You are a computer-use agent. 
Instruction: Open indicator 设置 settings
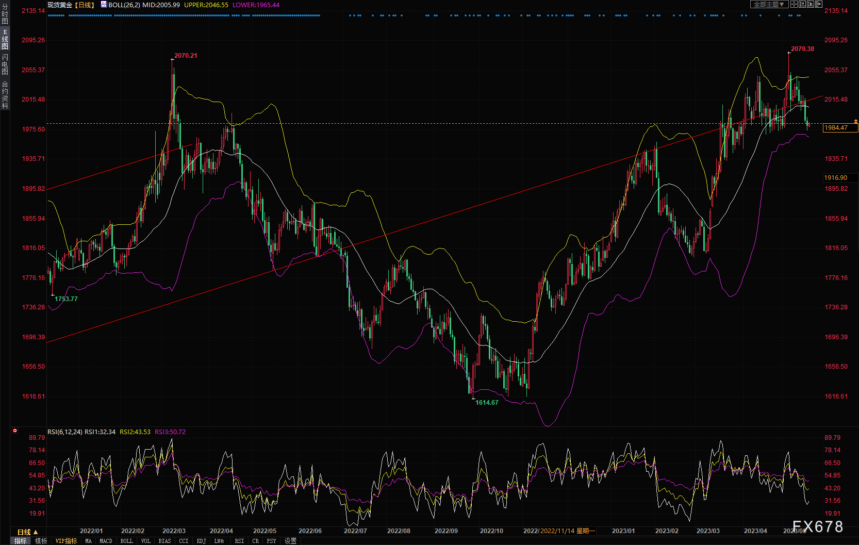pyautogui.click(x=290, y=541)
